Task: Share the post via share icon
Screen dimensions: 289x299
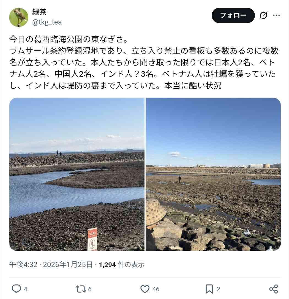Action: tap(273, 289)
